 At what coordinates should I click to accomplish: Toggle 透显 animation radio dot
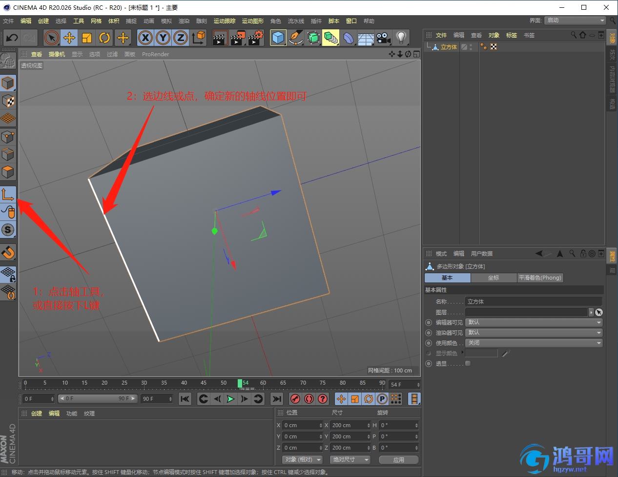point(429,364)
